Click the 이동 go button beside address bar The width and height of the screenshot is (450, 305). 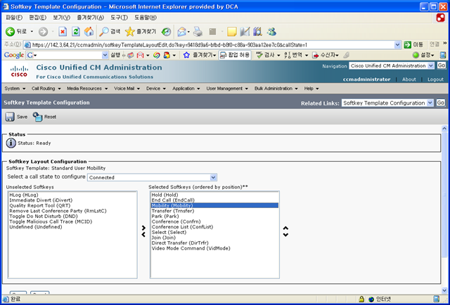(413, 45)
